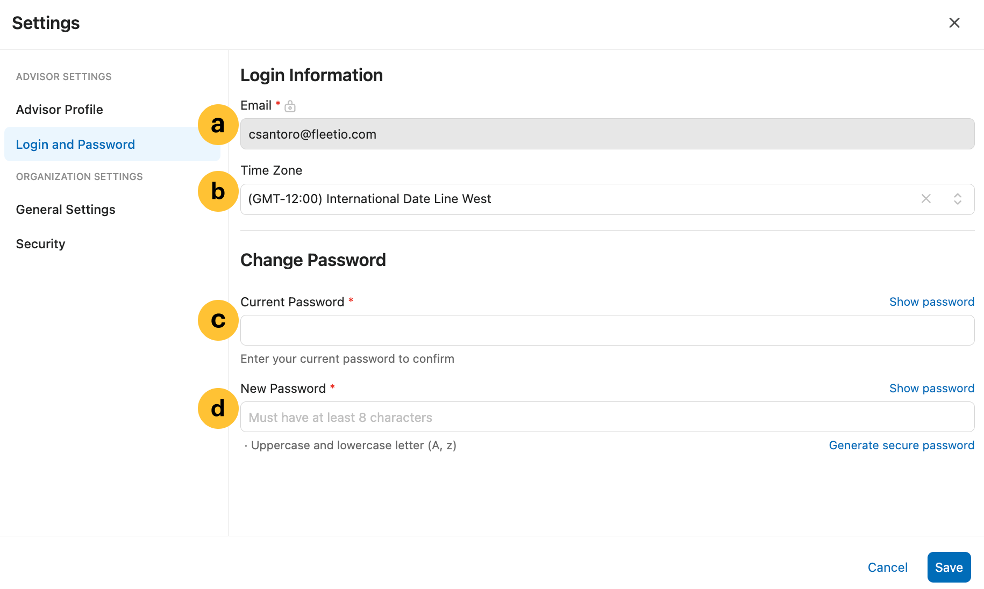This screenshot has width=984, height=589.
Task: Open the Advisor Profile section
Action: [60, 110]
